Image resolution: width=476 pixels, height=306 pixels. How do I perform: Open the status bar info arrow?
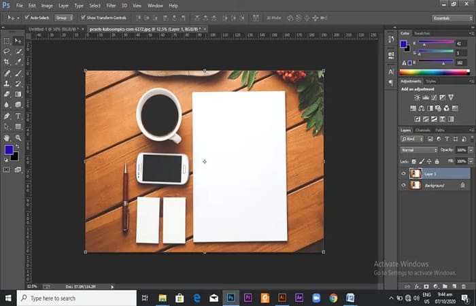coord(112,286)
